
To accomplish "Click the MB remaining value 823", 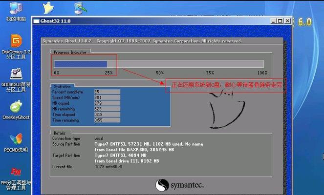I will 107,109.
